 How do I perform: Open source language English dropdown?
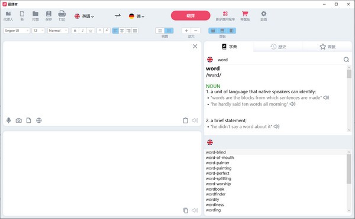[x=84, y=16]
